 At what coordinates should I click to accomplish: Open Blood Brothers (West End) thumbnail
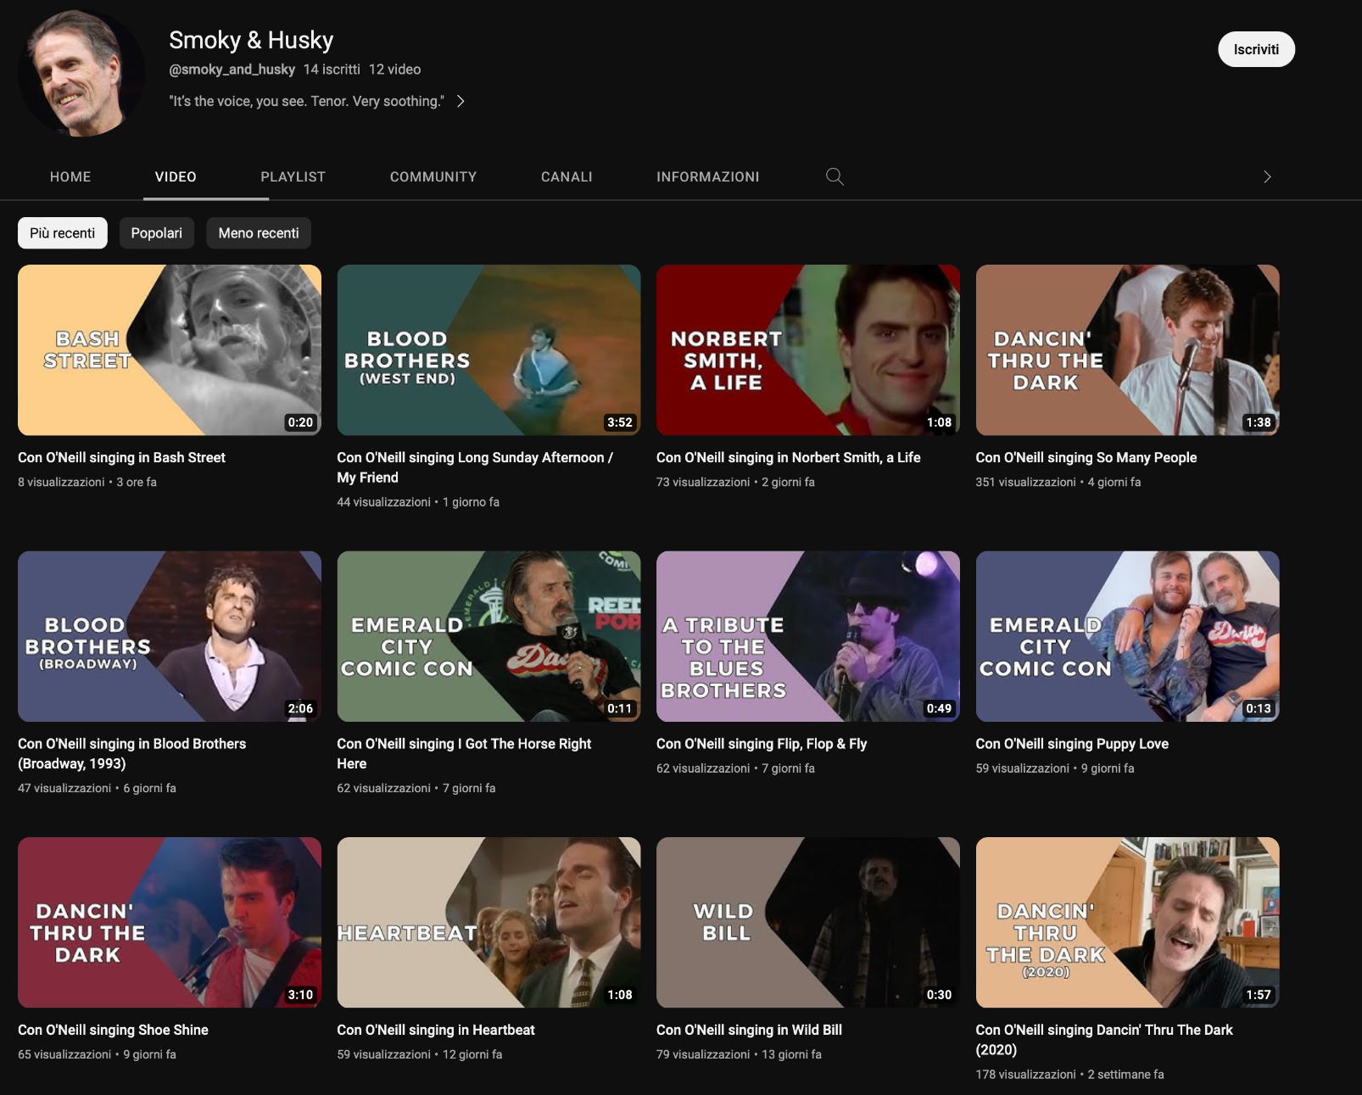[488, 349]
